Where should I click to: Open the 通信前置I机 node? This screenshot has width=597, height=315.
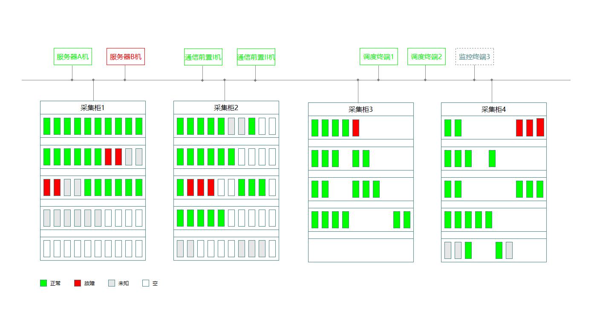[203, 57]
